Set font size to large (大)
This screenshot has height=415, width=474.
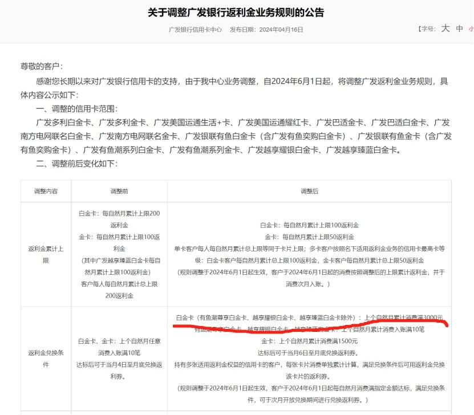point(445,29)
